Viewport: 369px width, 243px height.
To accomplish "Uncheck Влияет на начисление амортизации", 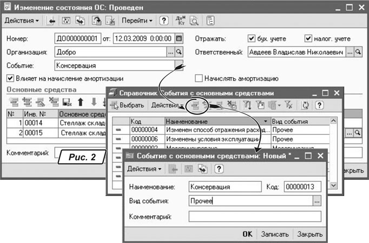I will coord(10,78).
